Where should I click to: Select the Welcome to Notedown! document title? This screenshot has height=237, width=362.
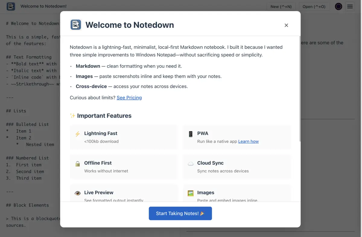[x=44, y=6]
